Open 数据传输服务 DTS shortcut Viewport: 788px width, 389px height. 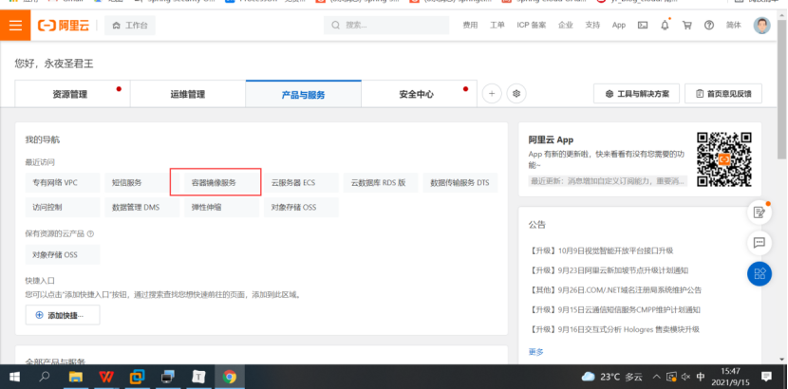(460, 183)
